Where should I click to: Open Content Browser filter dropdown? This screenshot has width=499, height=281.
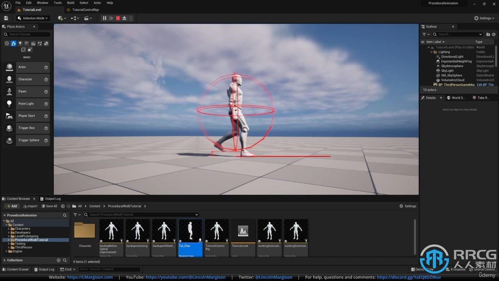(77, 215)
